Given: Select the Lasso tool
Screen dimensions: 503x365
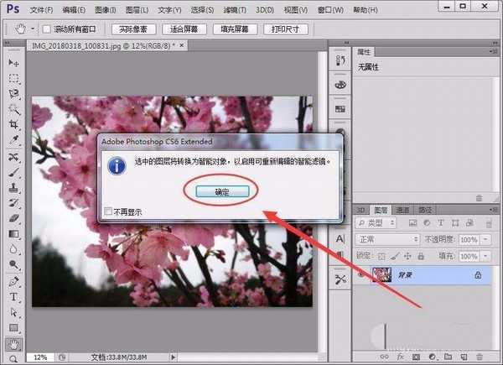Looking at the screenshot, I should (x=13, y=93).
